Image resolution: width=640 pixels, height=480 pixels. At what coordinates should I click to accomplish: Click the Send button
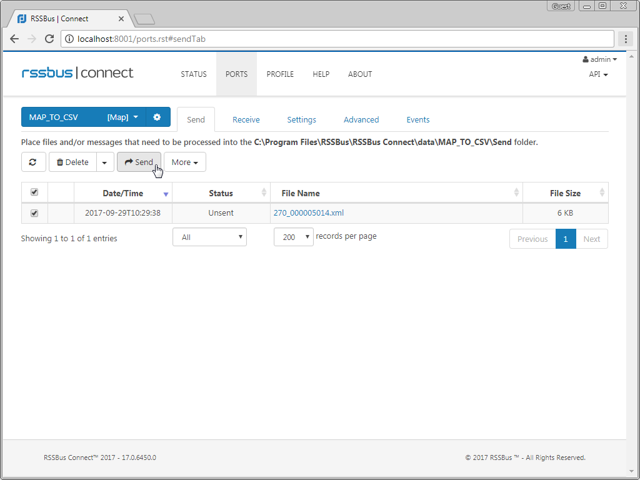139,162
